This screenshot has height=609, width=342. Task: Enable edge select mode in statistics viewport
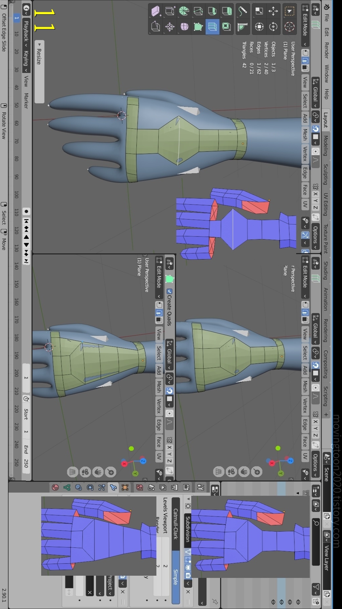(305, 60)
